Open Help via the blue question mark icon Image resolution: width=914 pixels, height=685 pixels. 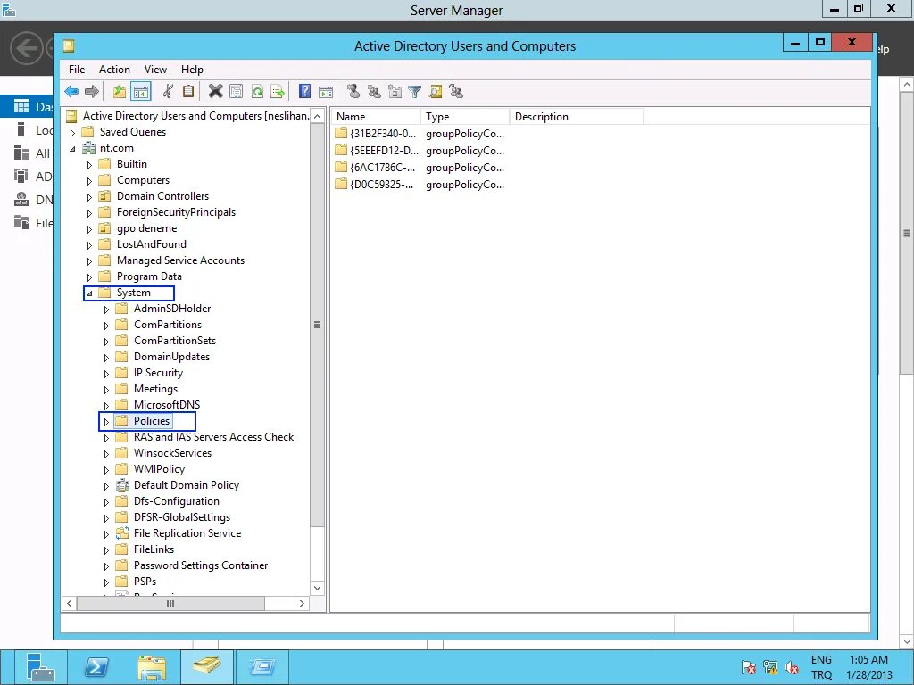[x=304, y=92]
